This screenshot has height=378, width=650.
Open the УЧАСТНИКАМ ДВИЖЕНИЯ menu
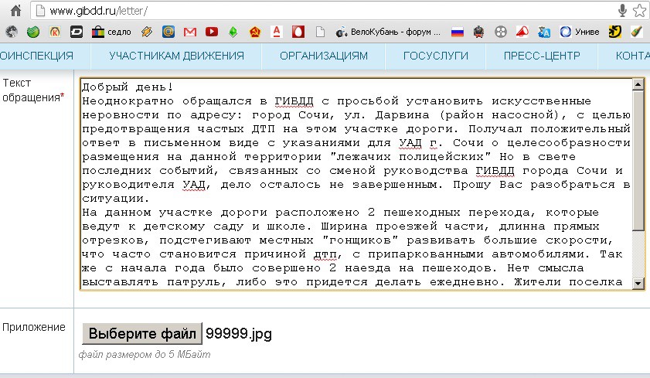(176, 56)
